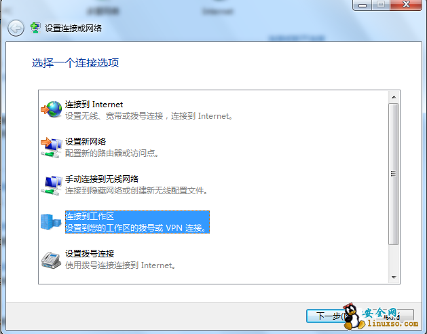Select the 手动连接到无线网络 option title
This screenshot has width=427, height=334.
tap(102, 179)
